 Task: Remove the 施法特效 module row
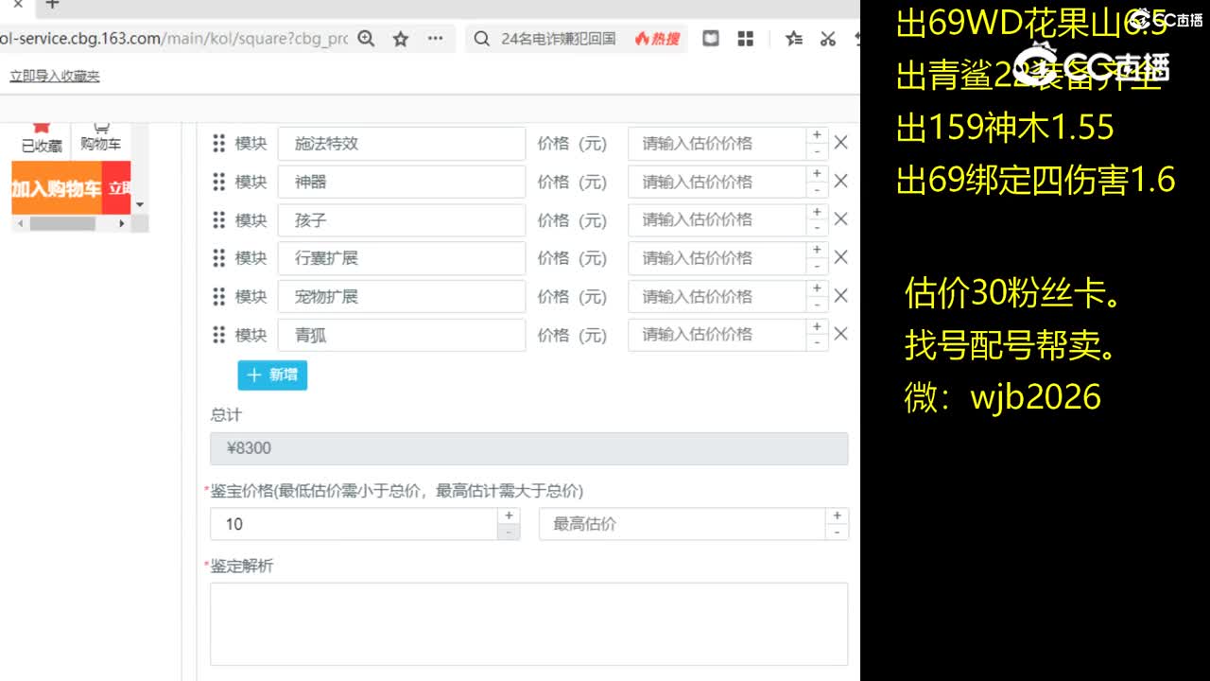tap(840, 143)
